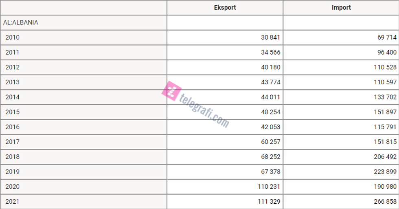Select the 2012 import value 110 528
Screen dimensions: 399x209
[384, 67]
